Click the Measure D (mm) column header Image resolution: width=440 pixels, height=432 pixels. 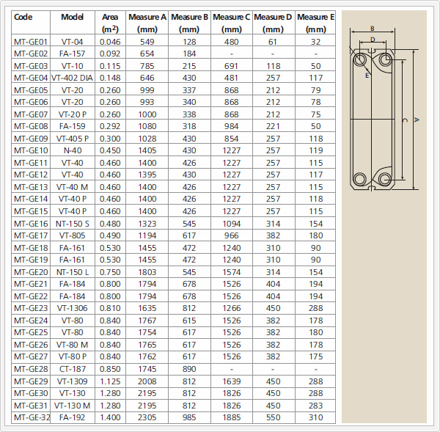[x=273, y=23]
